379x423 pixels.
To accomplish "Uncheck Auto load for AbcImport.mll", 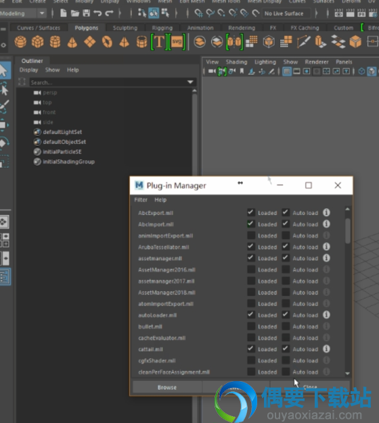I will (x=286, y=224).
